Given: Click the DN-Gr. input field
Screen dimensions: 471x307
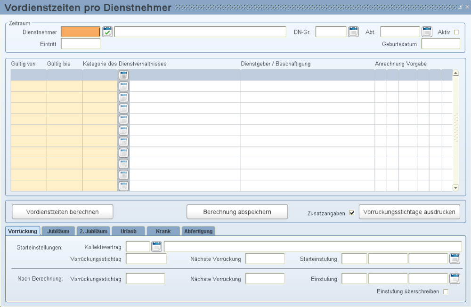Looking at the screenshot, I should [331, 32].
